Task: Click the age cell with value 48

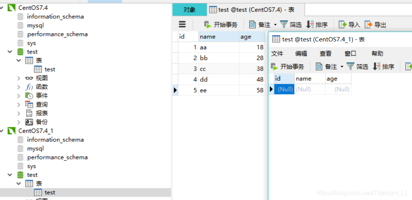Action: [x=252, y=80]
